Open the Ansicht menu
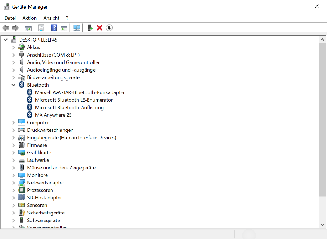327x239 pixels. (x=51, y=18)
